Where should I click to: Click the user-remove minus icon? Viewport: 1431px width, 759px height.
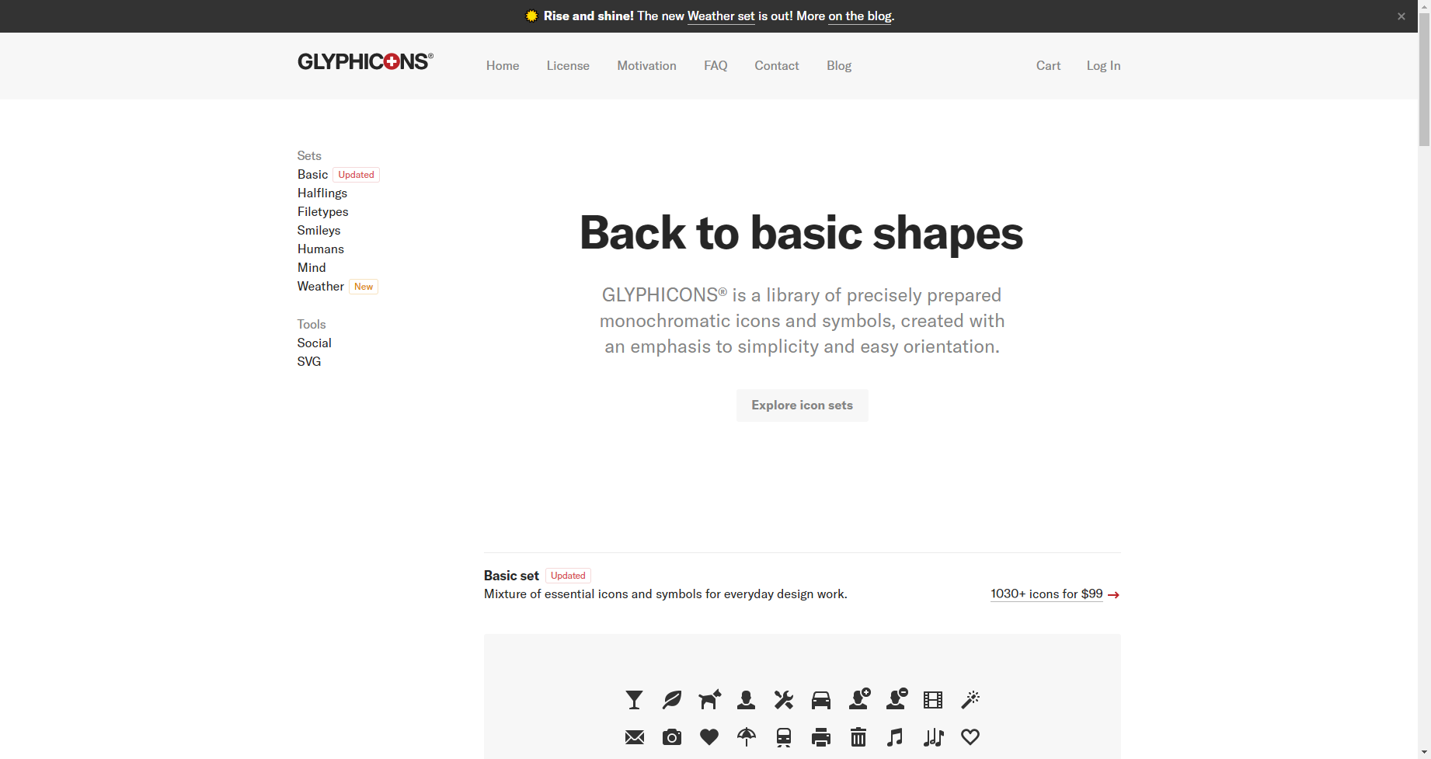click(897, 699)
